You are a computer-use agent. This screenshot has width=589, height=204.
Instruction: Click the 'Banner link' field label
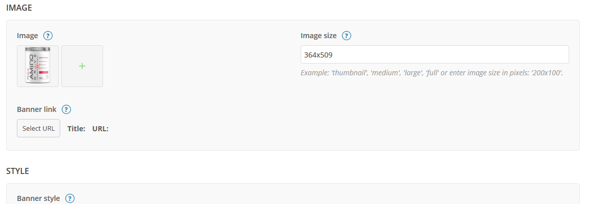click(x=36, y=109)
